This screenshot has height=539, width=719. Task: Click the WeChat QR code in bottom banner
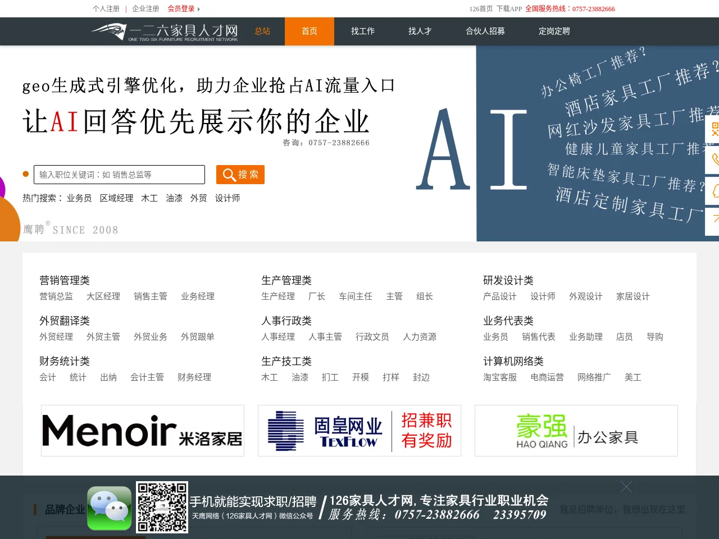(162, 507)
